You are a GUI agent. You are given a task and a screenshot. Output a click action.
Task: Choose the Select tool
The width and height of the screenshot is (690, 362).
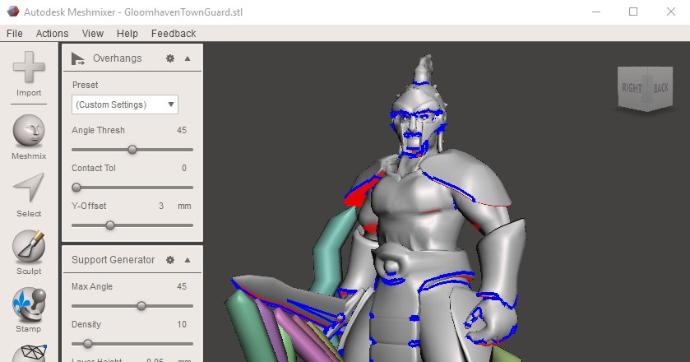(x=29, y=195)
